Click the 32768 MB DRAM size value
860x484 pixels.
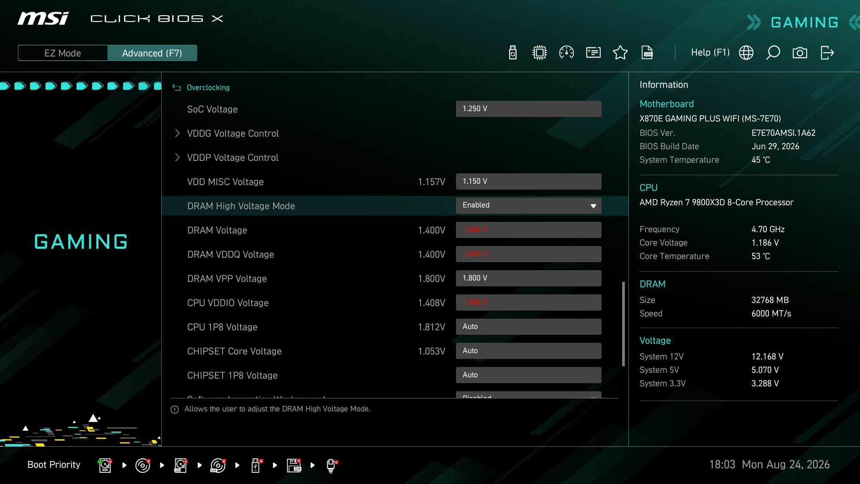[770, 300]
